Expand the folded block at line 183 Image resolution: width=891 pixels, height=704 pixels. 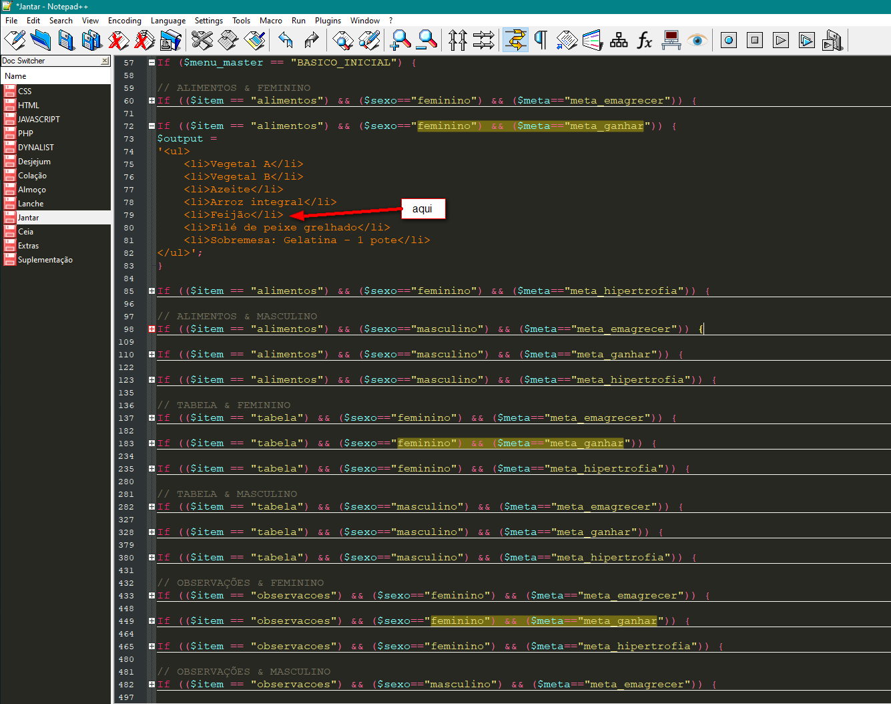tap(152, 444)
